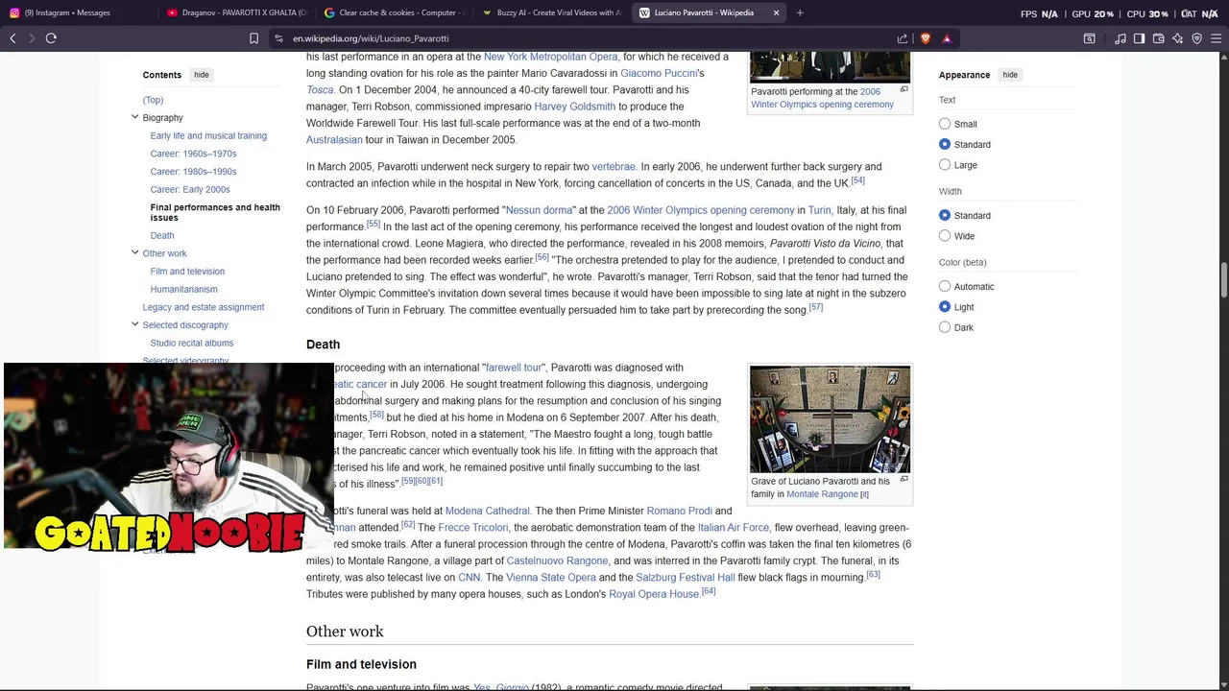Toggle the browser sidebar panel icon
The width and height of the screenshot is (1229, 691).
click(x=1139, y=38)
